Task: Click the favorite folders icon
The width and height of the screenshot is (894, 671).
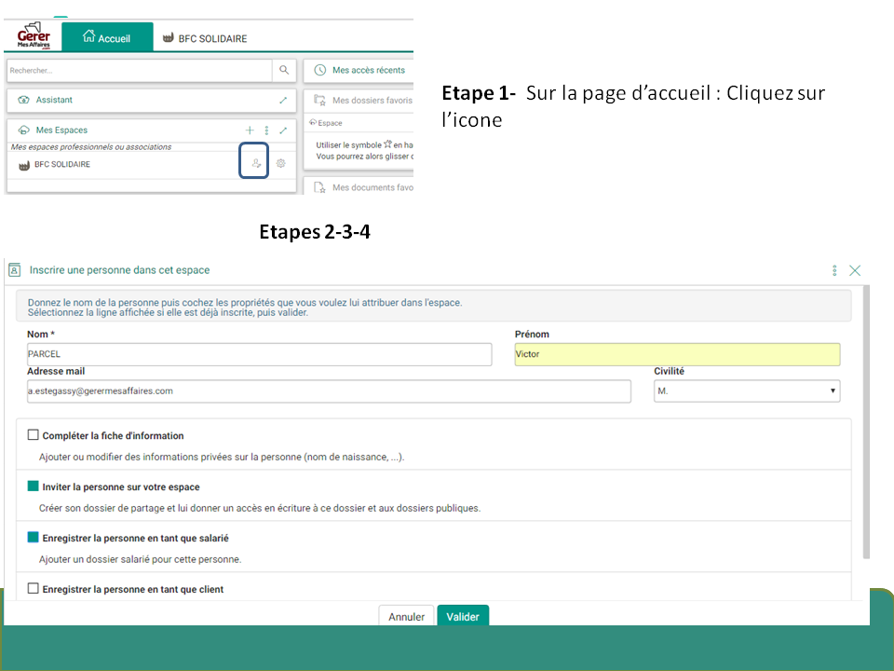Action: 319,101
